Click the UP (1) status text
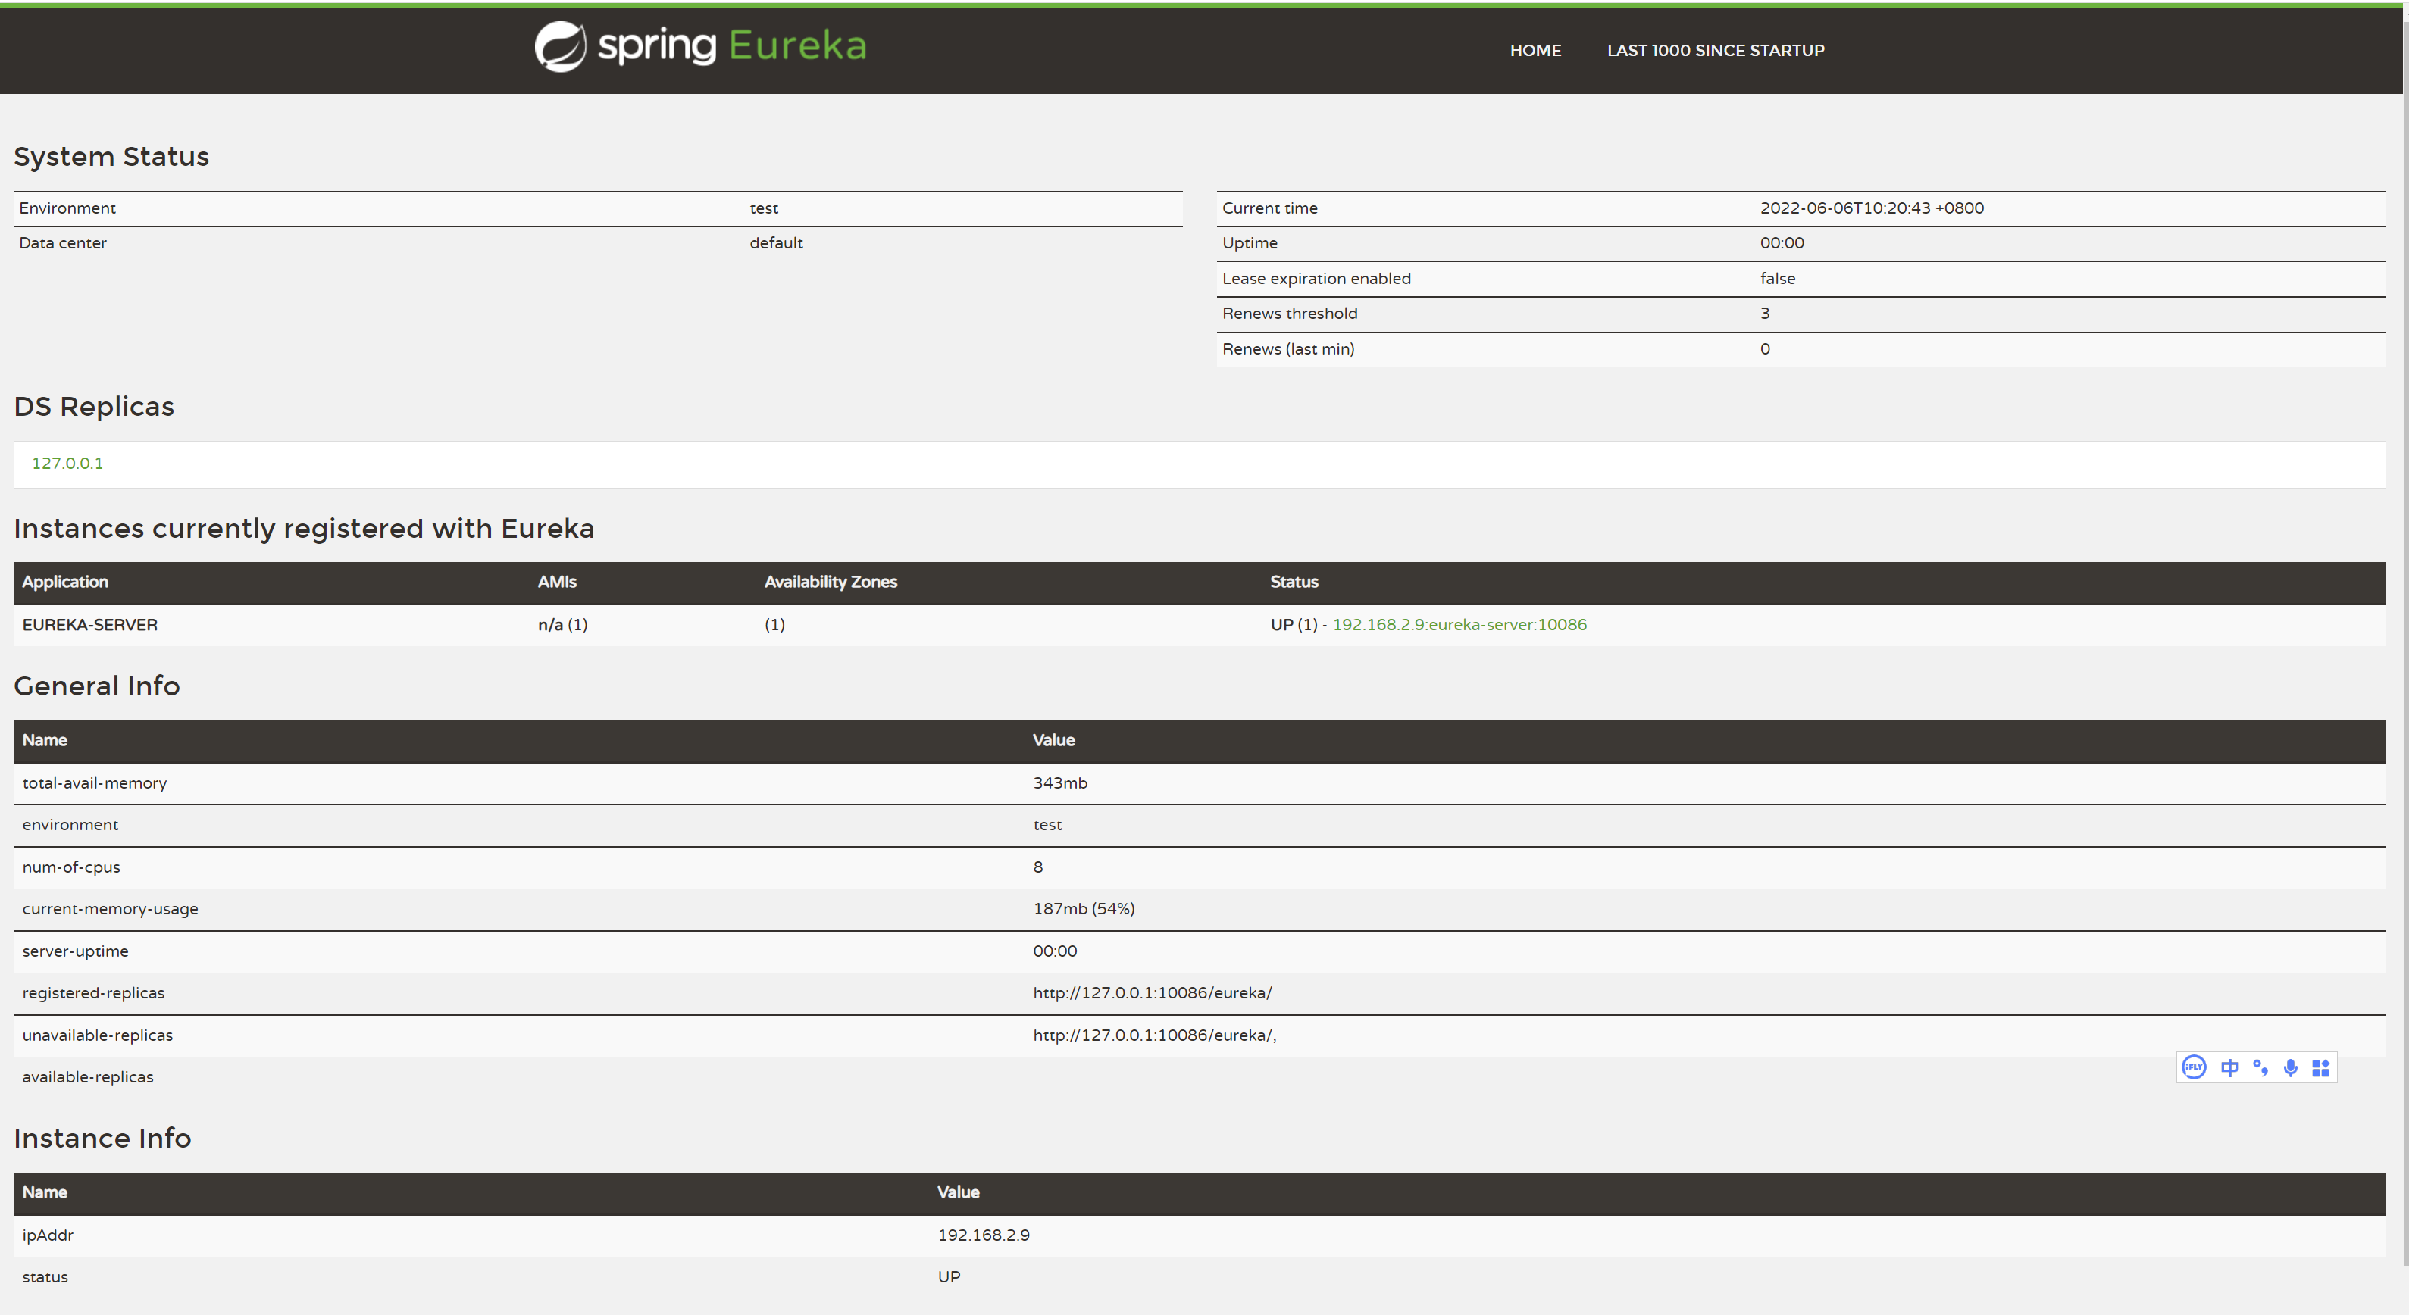Viewport: 2409px width, 1315px height. coord(1294,624)
